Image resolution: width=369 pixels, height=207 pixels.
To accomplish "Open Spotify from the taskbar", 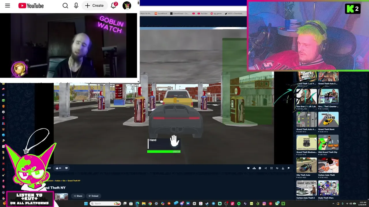I will 239,204.
